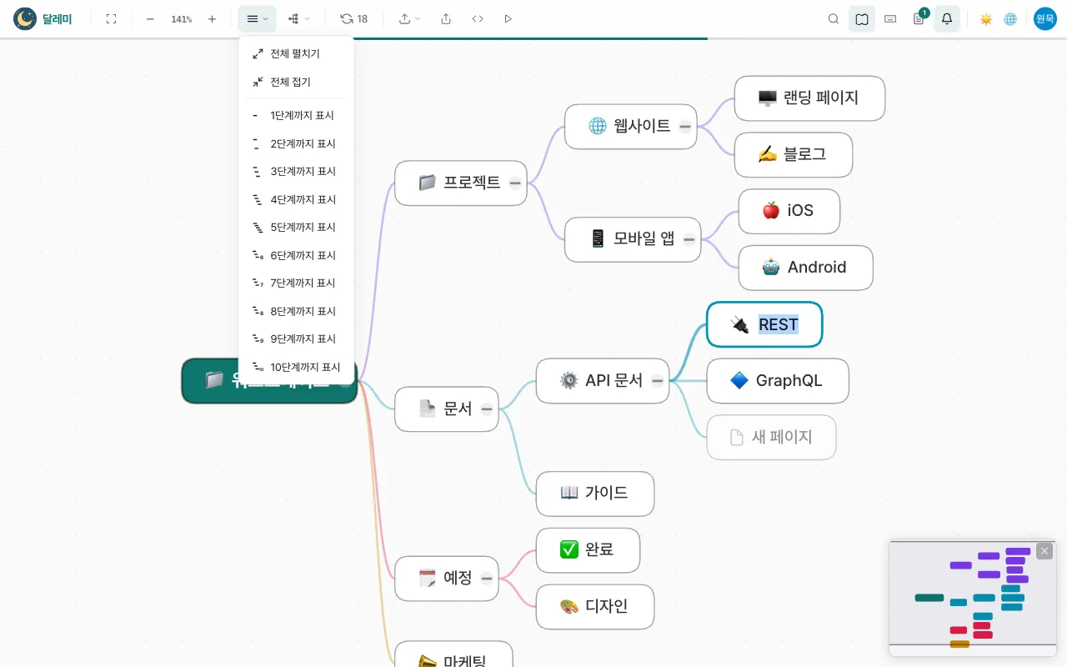This screenshot has width=1067, height=667.
Task: Select the 완료 node
Action: pyautogui.click(x=588, y=550)
